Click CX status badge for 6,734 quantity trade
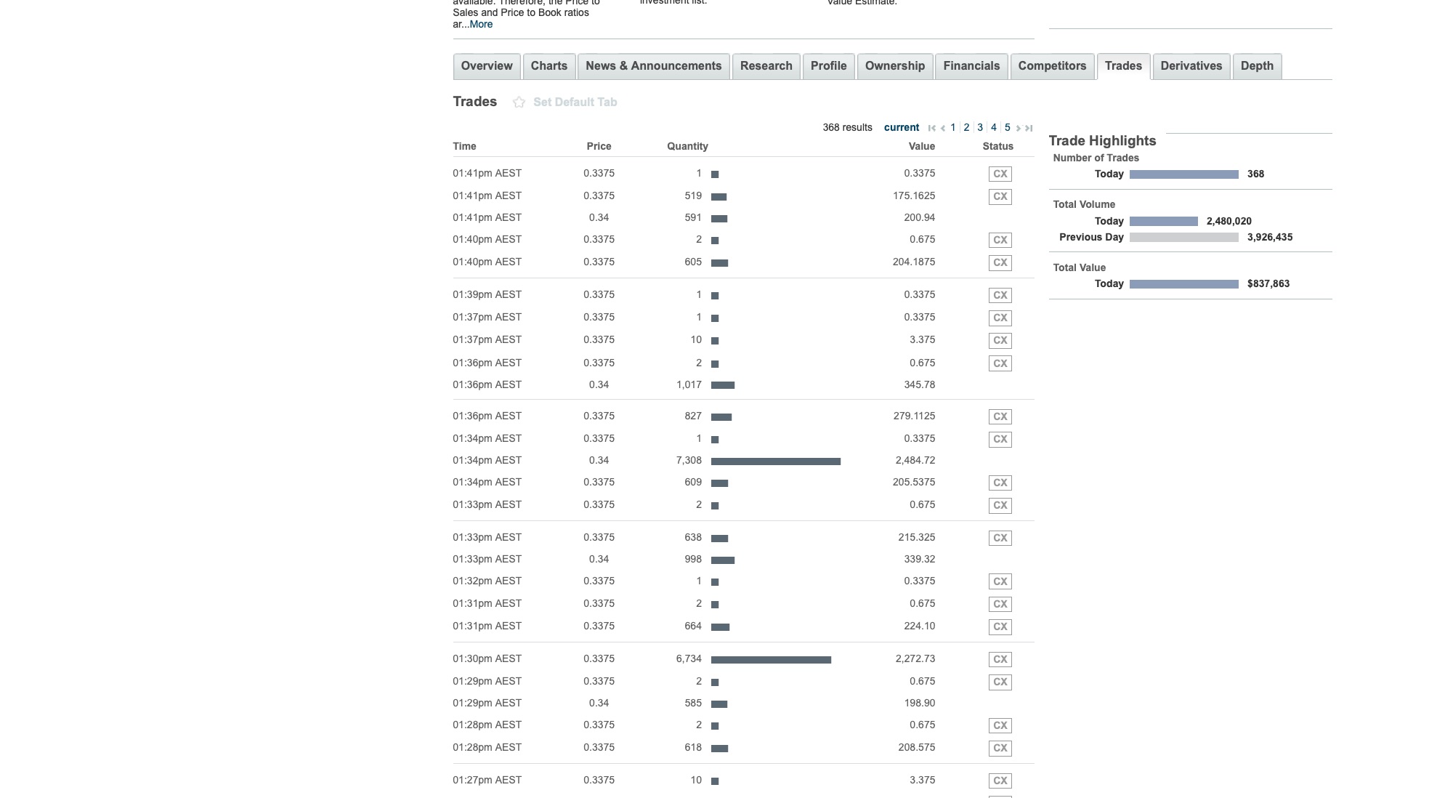 pos(1000,659)
